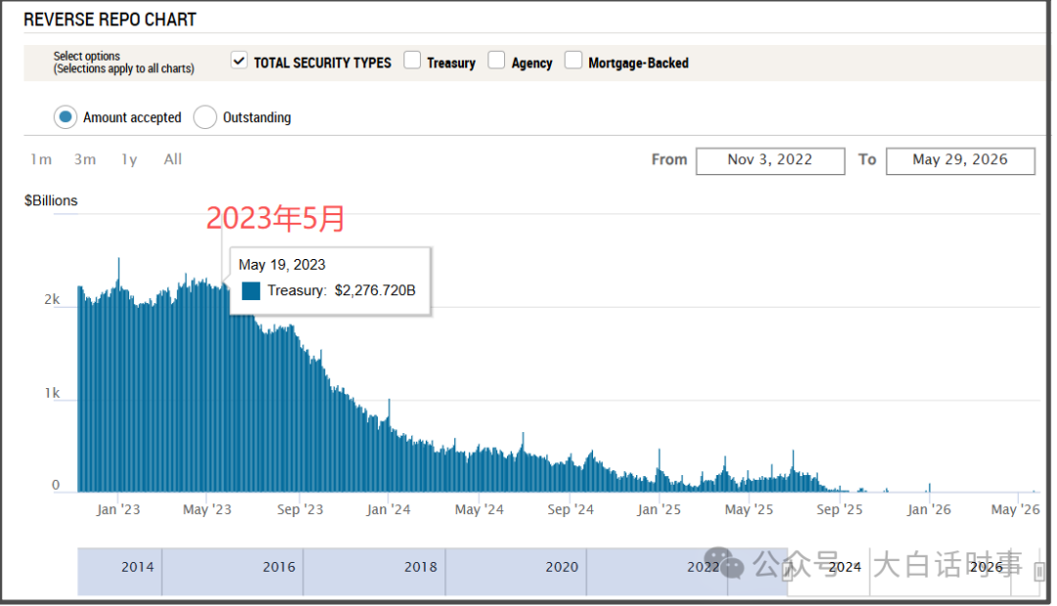Image resolution: width=1057 pixels, height=606 pixels.
Task: Show All data range
Action: [x=172, y=159]
